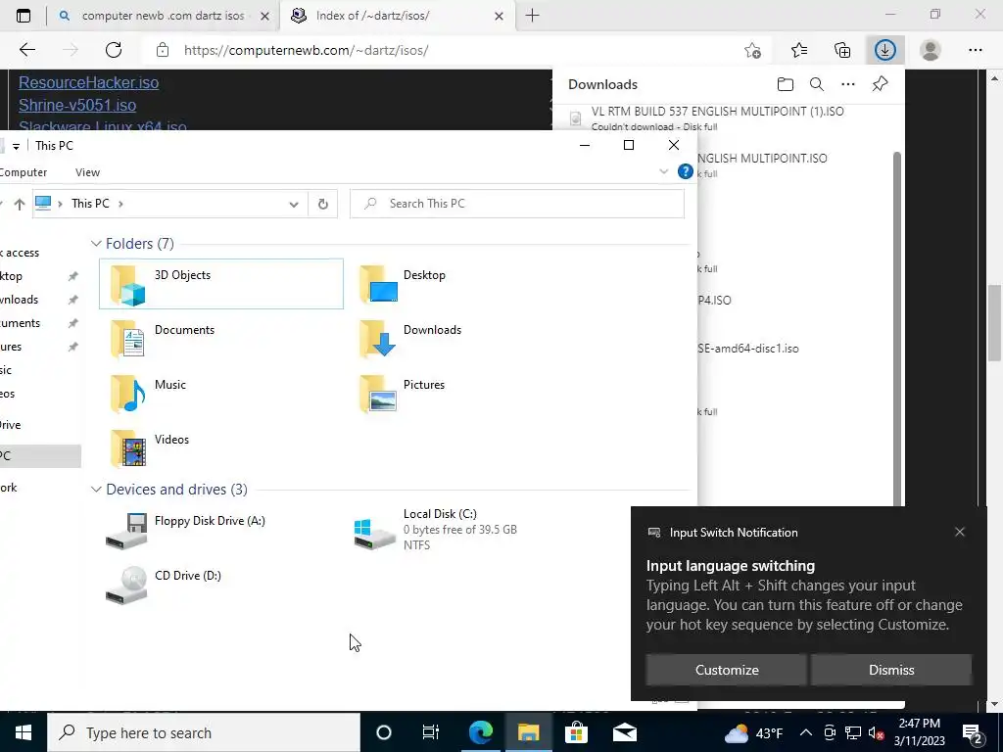Open the Windows Start menu
The height and width of the screenshot is (752, 1003).
tap(24, 732)
